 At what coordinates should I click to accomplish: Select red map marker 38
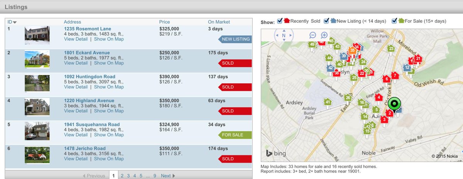337,73
